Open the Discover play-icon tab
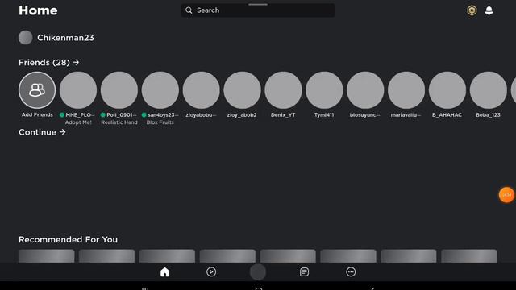Screen dimensions: 516x290 click(x=211, y=272)
